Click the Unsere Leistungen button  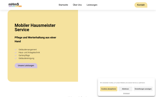[x=26, y=66]
